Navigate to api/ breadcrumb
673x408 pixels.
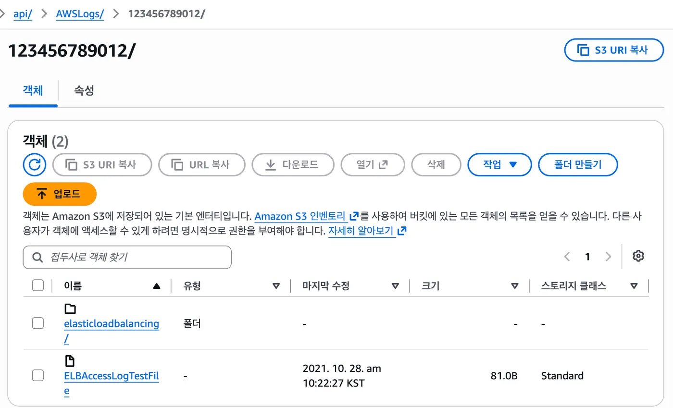point(23,13)
